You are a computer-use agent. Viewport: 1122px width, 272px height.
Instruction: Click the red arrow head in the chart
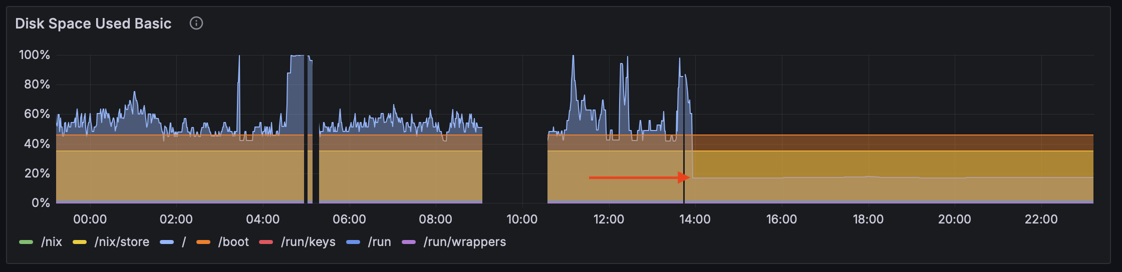point(684,177)
